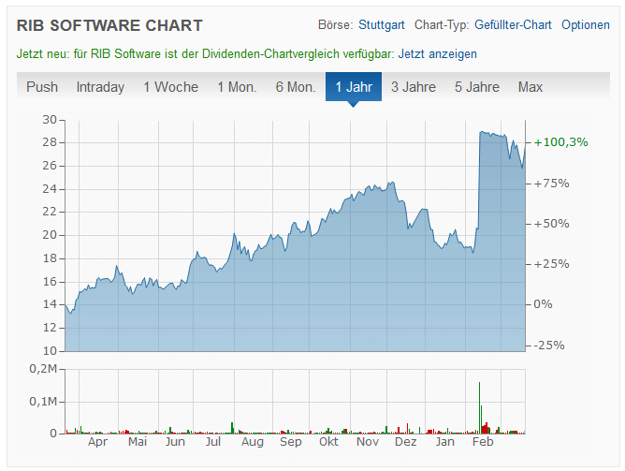Viewport: 625px width, 471px height.
Task: Click the 0% axis label
Action: [543, 304]
